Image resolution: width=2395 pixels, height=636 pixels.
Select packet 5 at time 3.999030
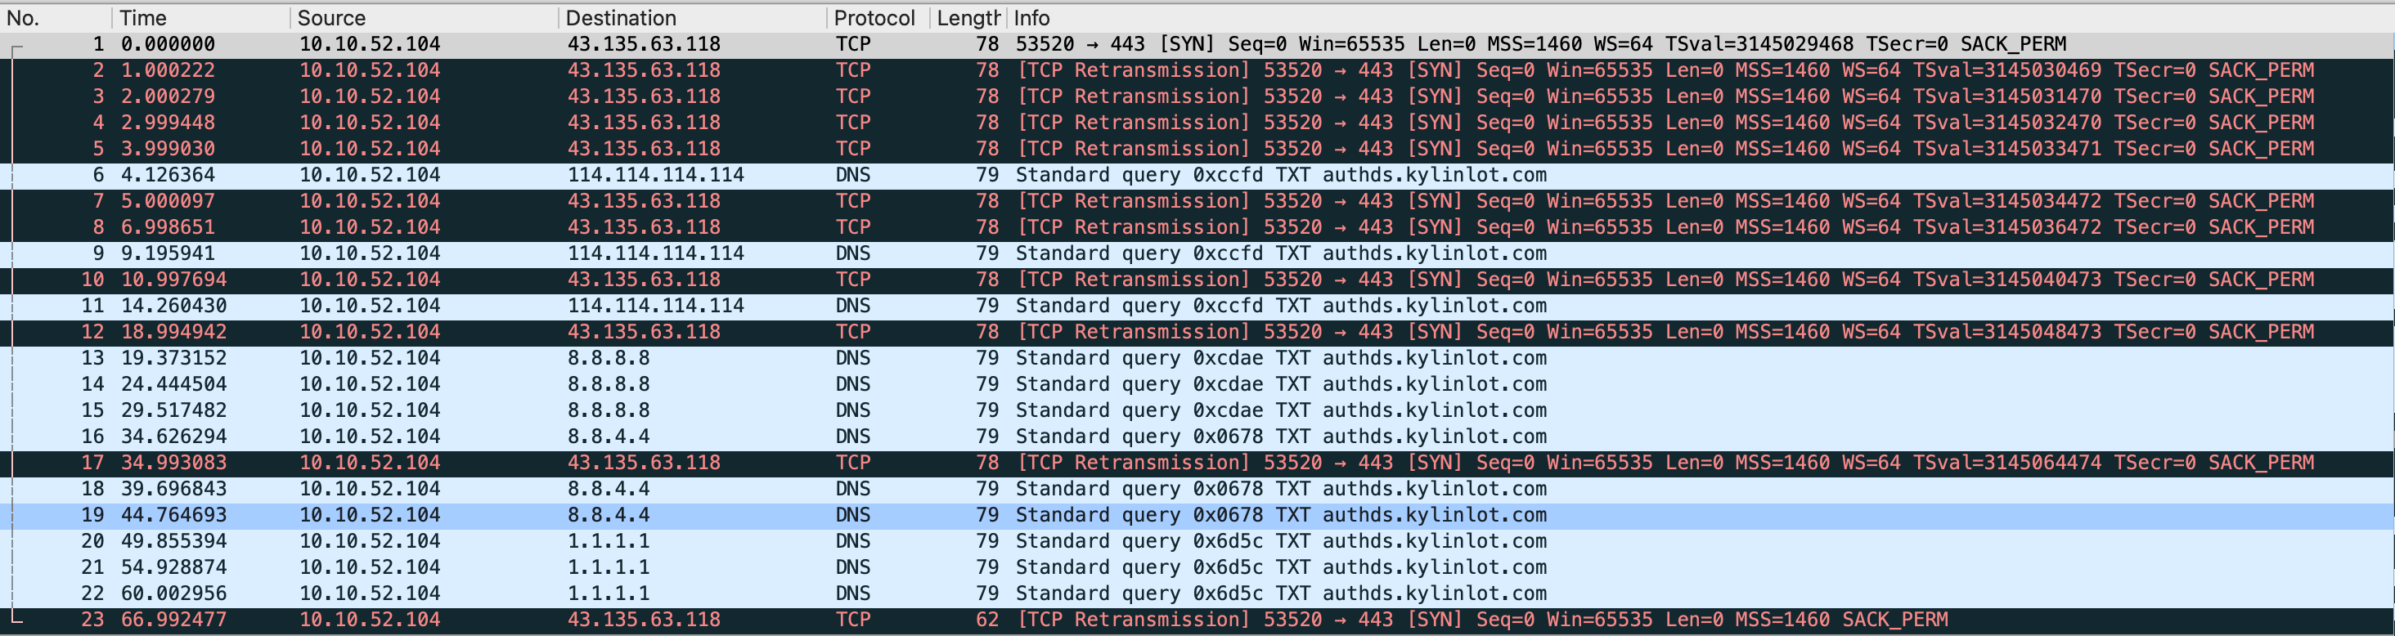(1197, 149)
